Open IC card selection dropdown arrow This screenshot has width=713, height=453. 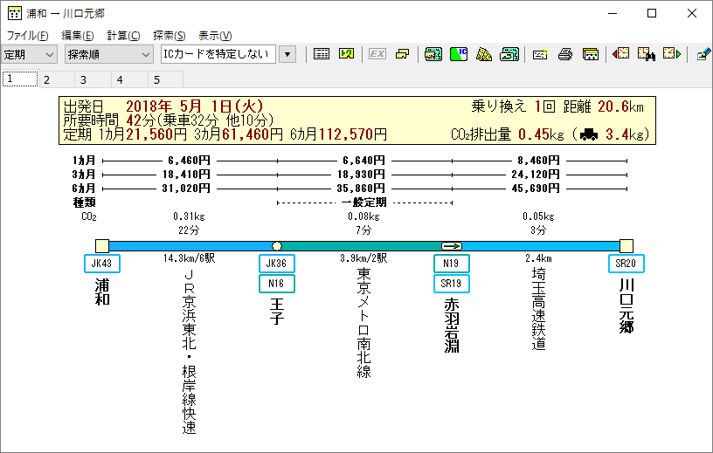[287, 54]
